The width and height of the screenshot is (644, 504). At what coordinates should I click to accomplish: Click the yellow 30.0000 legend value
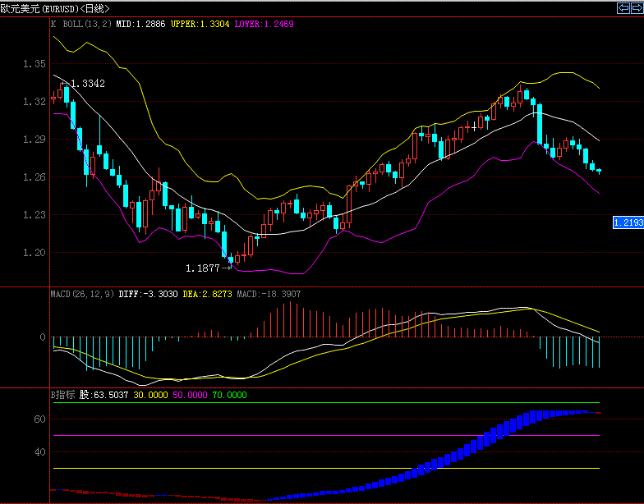(x=150, y=395)
